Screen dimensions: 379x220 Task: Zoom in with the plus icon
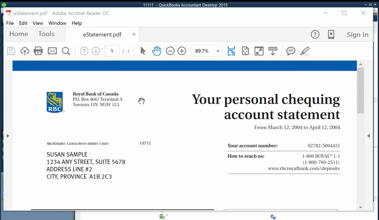click(x=182, y=51)
